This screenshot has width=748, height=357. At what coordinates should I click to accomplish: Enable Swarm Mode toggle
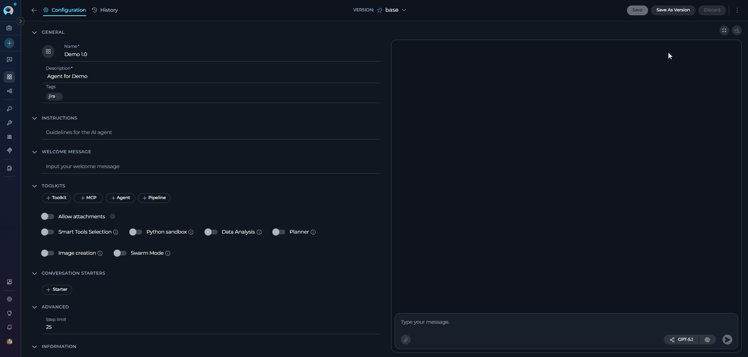click(x=120, y=253)
